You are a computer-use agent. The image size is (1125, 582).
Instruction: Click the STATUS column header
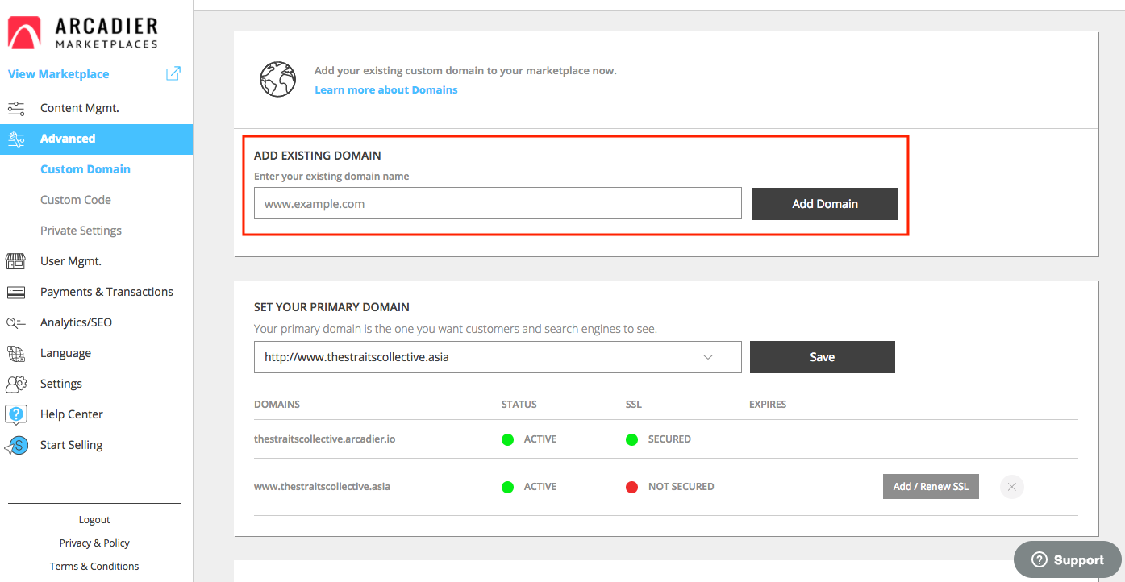click(519, 405)
